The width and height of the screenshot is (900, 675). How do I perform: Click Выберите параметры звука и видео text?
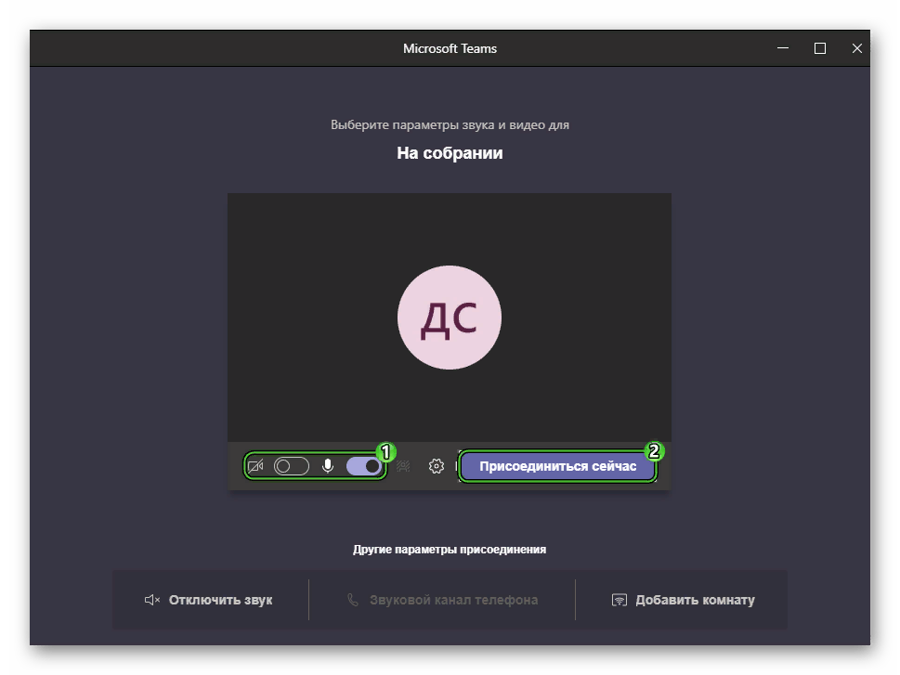(x=450, y=124)
